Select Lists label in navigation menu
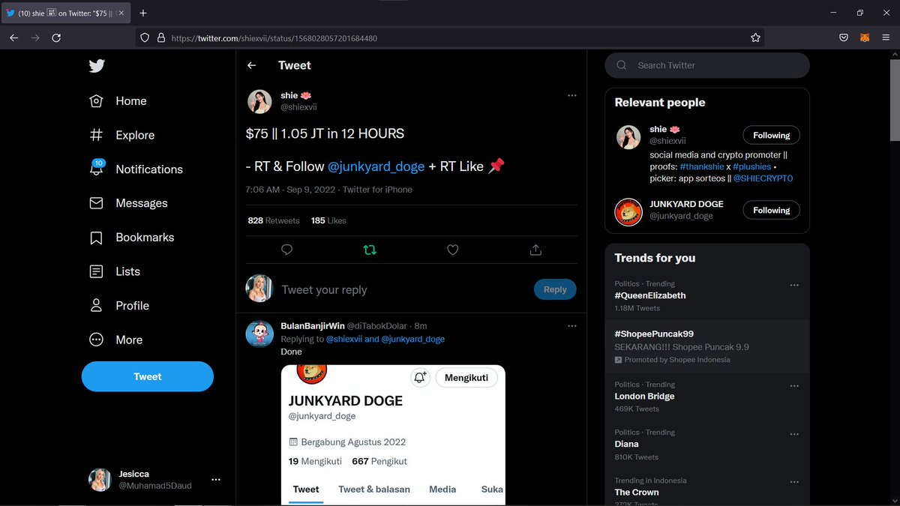The image size is (900, 506). pyautogui.click(x=127, y=271)
